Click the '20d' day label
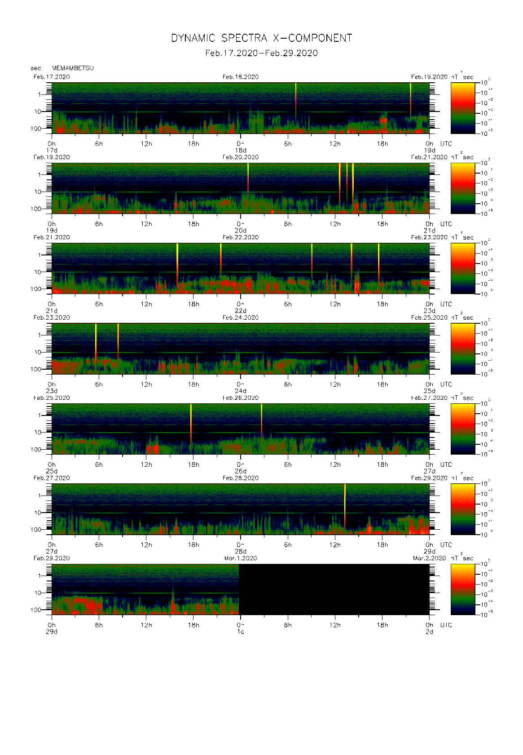 click(241, 231)
